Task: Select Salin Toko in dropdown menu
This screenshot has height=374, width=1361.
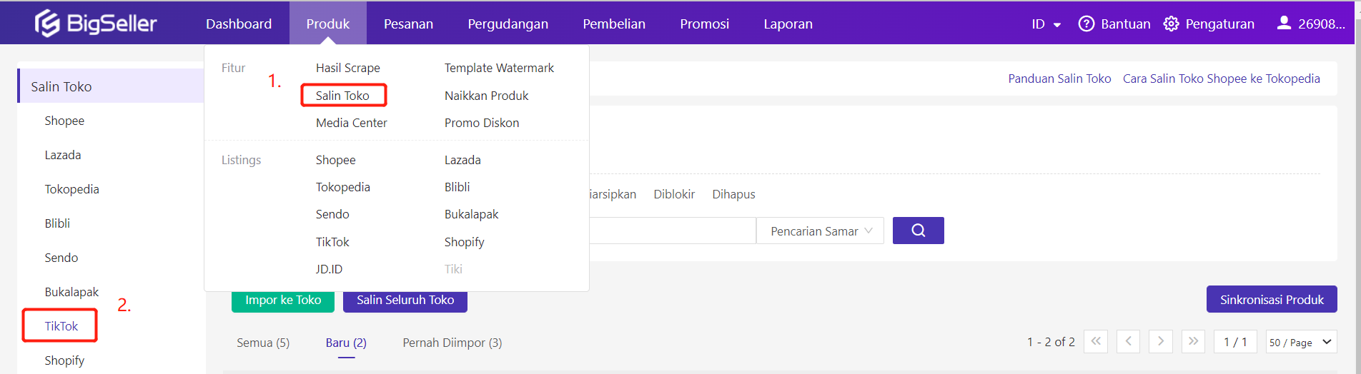Action: [342, 95]
